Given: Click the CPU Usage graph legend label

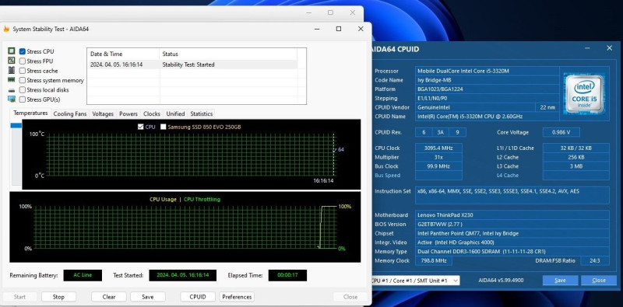Looking at the screenshot, I should [163, 199].
